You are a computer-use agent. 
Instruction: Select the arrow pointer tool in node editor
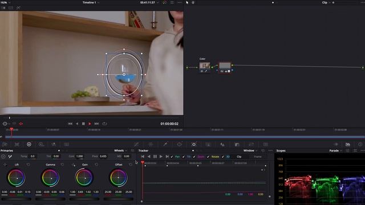[188, 2]
